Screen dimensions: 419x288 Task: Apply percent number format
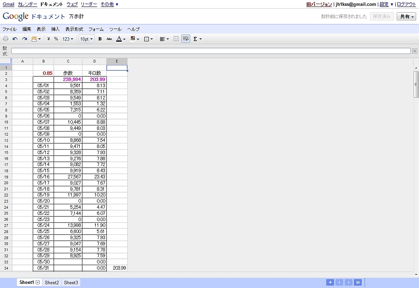[x=56, y=39]
